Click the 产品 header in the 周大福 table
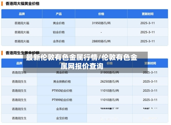Viewport: 171px width, 125px height. 59,14
